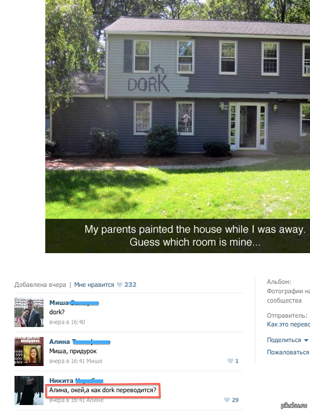Screen dimensions: 310x412
Task: Click the 'Алине' reply reference in Никита's comment
Action: 95,400
